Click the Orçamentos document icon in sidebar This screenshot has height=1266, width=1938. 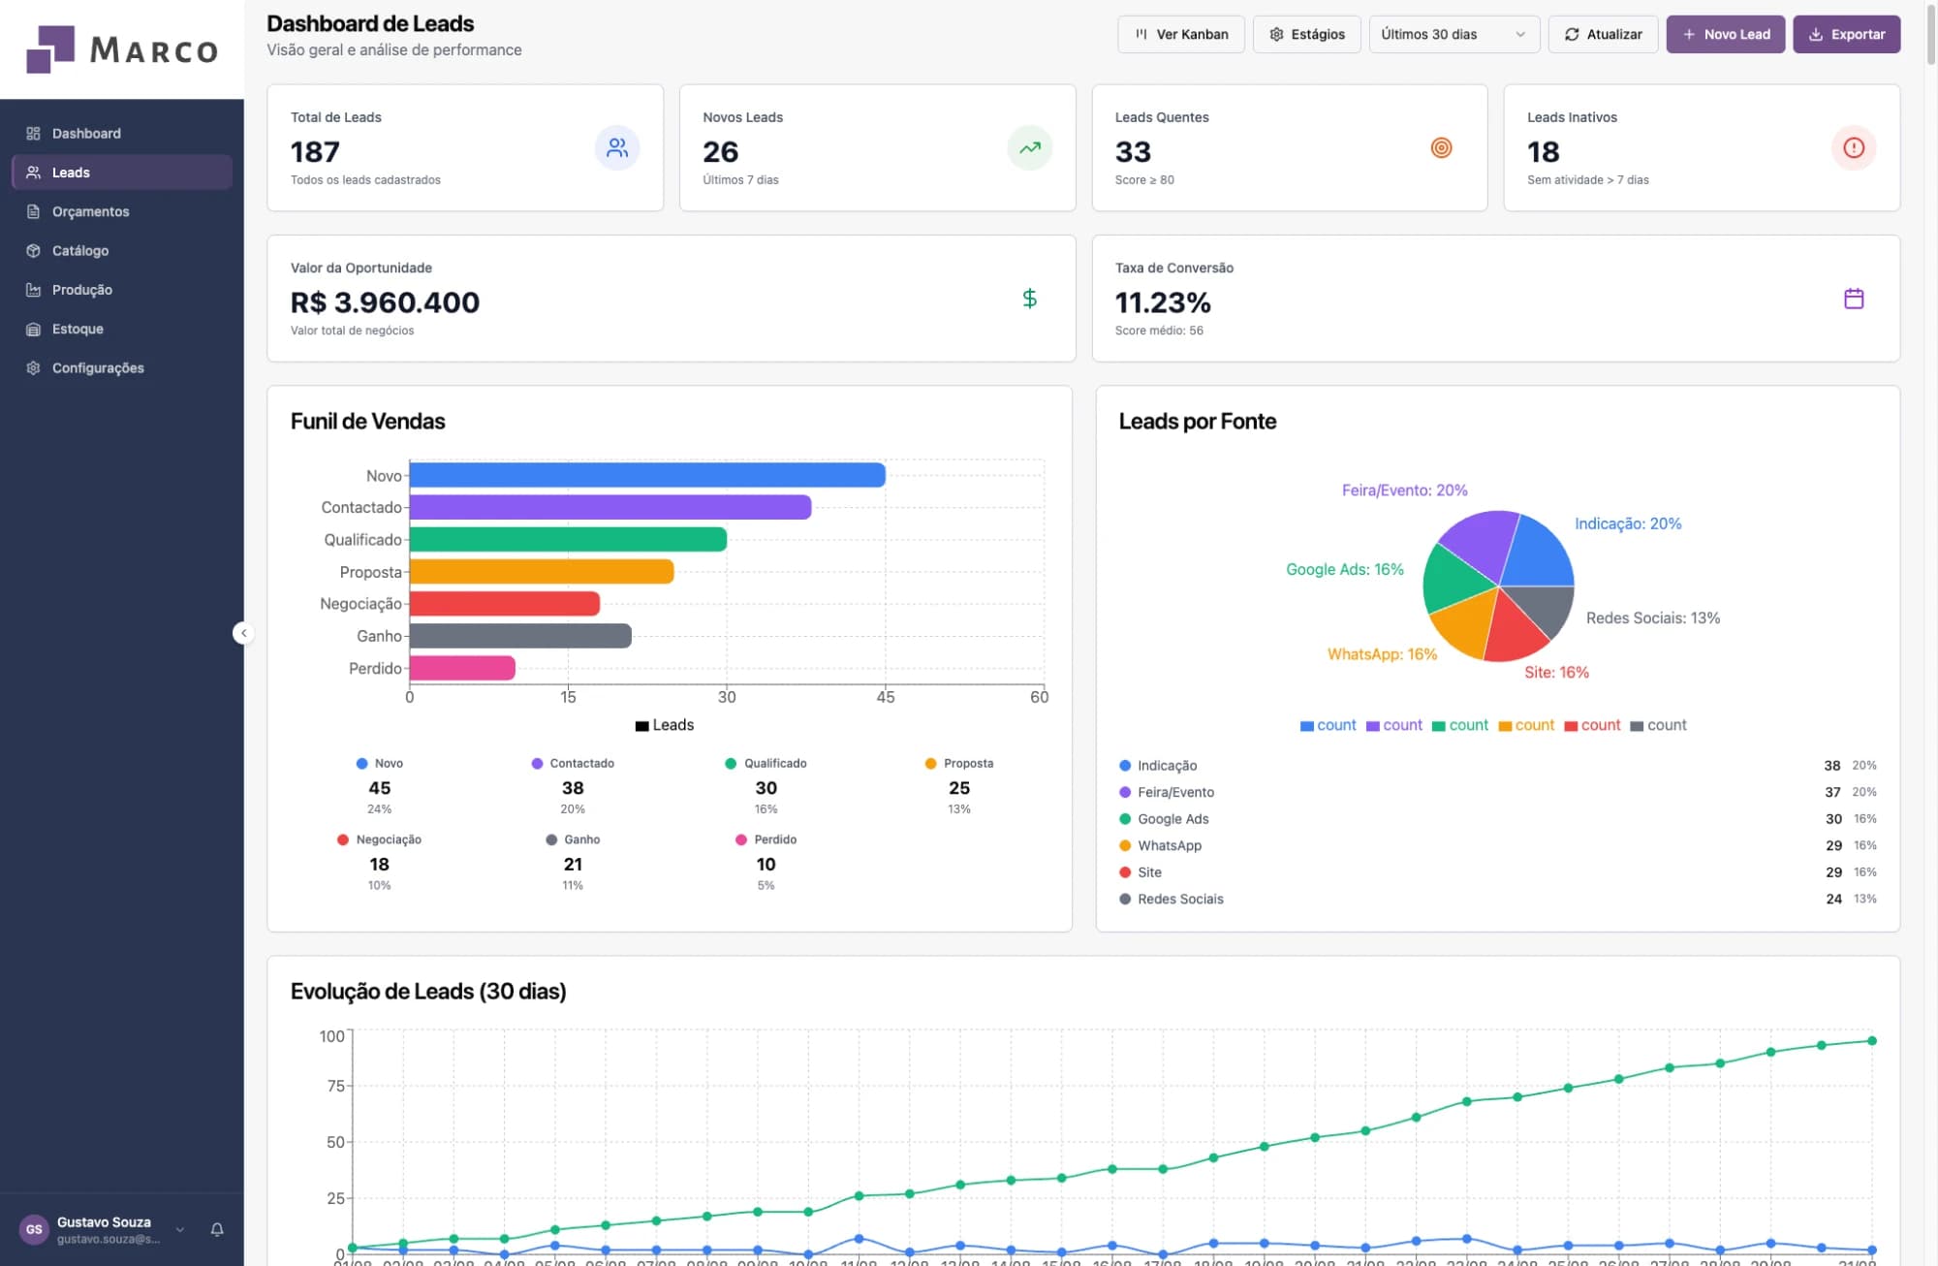tap(33, 211)
